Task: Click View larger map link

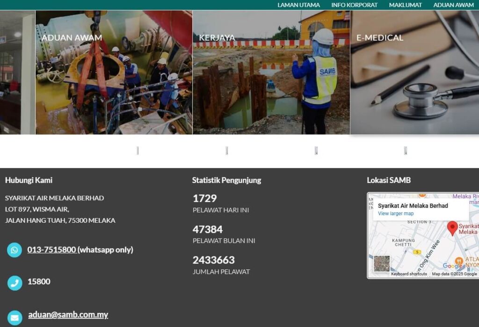Action: (396, 213)
